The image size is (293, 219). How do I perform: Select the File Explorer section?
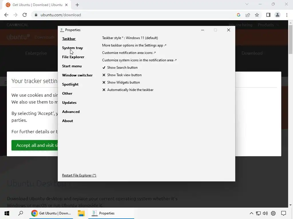[x=73, y=57]
